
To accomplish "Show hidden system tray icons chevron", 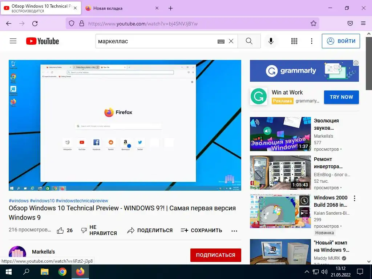I will [x=307, y=272].
